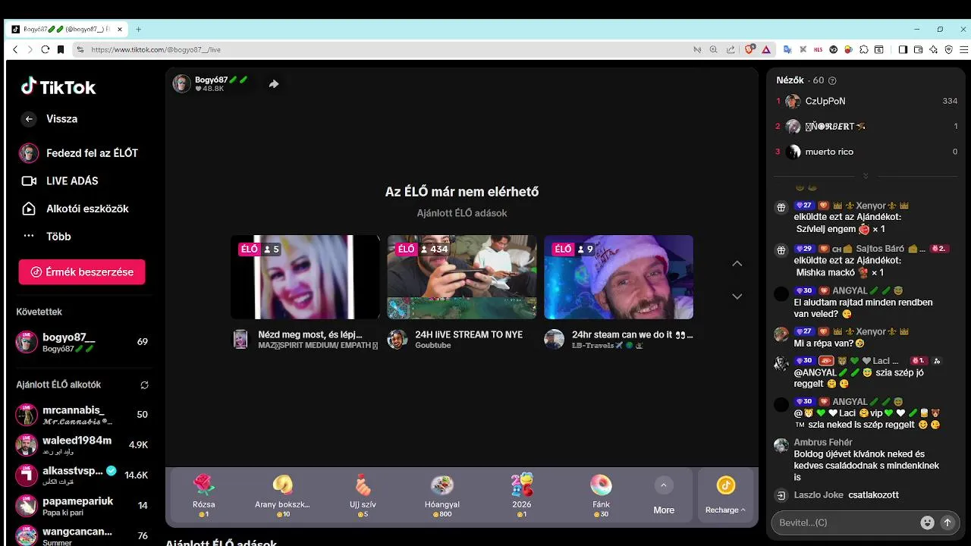Screen dimensions: 971x546
Task: Click browser back button
Action: pyautogui.click(x=15, y=49)
